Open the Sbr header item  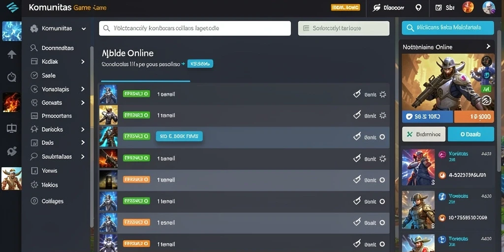coord(445,8)
